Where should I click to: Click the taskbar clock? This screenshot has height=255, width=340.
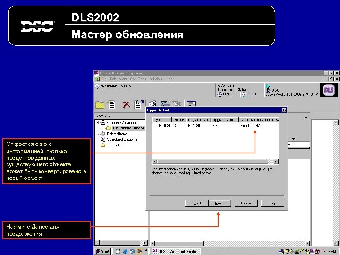[x=330, y=251]
